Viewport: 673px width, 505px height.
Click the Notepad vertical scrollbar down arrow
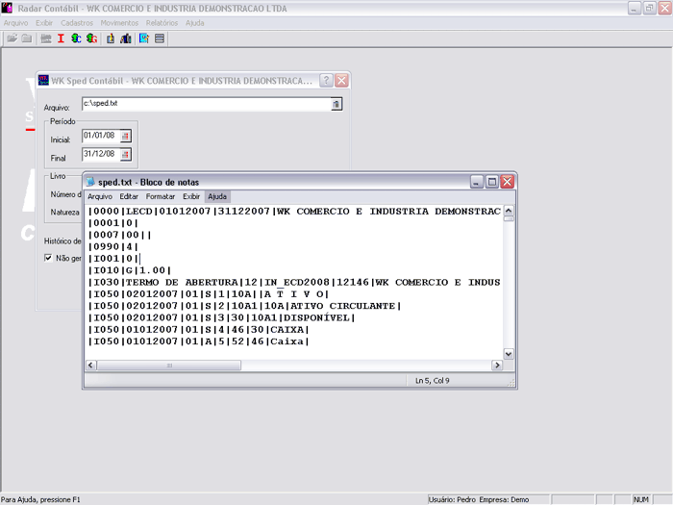tap(510, 354)
